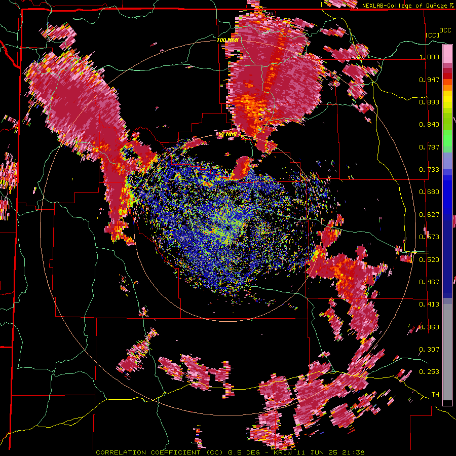This screenshot has width=456, height=456.
Task: Select the 0.947 value on the CC scale
Action: (x=429, y=80)
